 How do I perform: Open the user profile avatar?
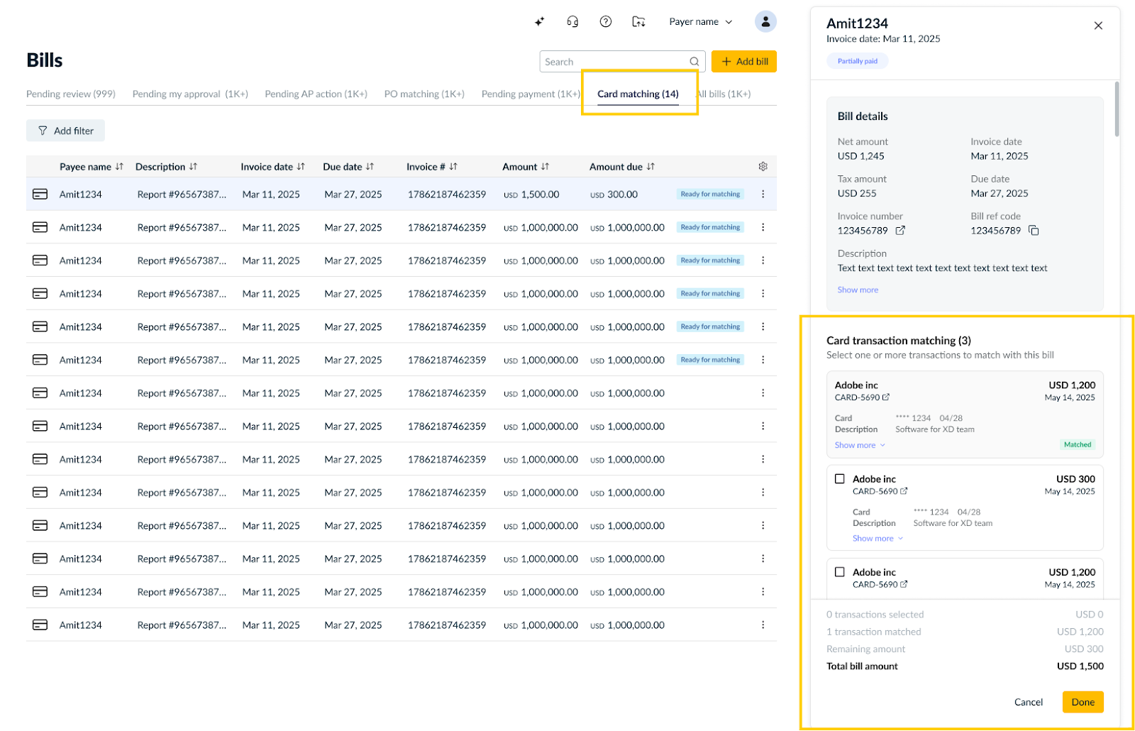[765, 22]
